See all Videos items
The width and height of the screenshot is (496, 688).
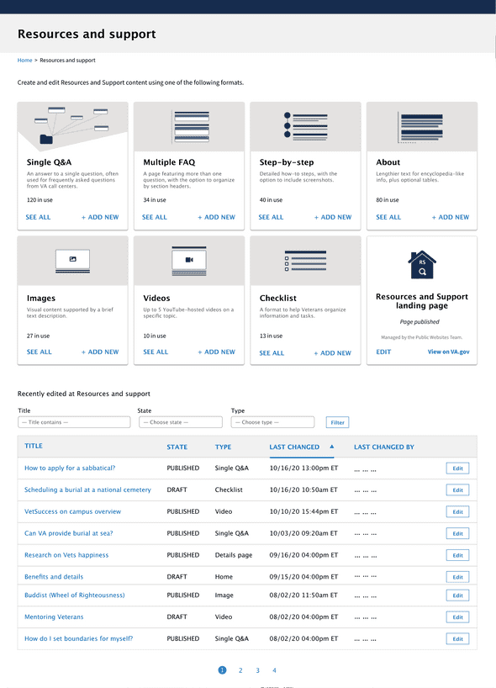(156, 352)
